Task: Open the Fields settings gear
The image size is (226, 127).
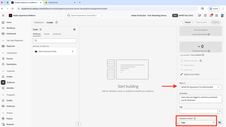Action: pyautogui.click(x=74, y=29)
